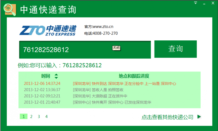Focus the tracking number input field
This screenshot has height=131, width=218.
point(85,50)
